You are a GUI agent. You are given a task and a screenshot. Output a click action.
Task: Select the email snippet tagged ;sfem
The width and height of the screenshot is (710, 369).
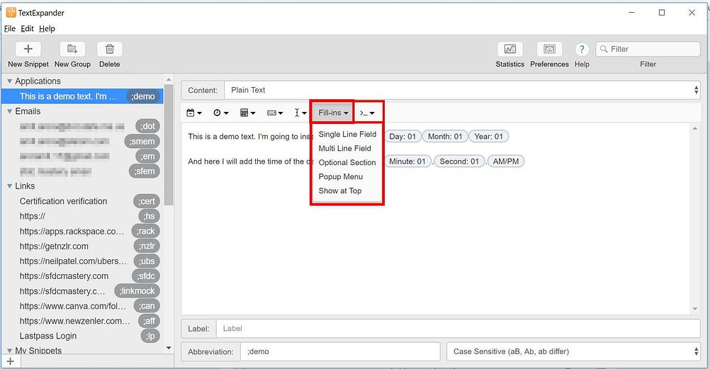tap(82, 171)
